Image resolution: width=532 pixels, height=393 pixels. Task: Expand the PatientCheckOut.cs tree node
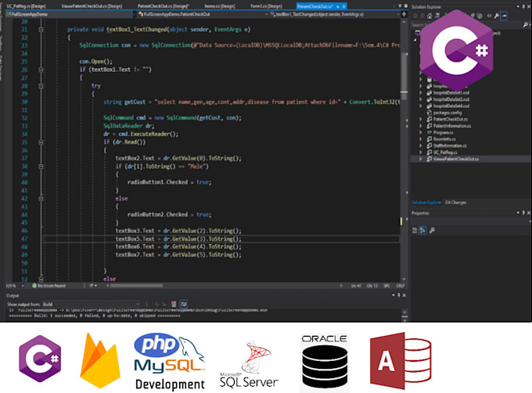click(421, 120)
